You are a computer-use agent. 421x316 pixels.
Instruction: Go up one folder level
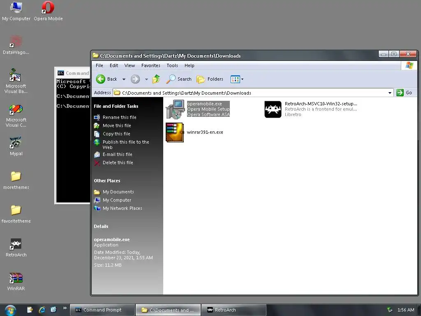click(156, 79)
